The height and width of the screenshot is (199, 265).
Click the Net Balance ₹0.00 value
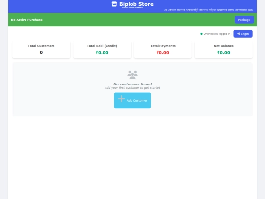pyautogui.click(x=224, y=53)
